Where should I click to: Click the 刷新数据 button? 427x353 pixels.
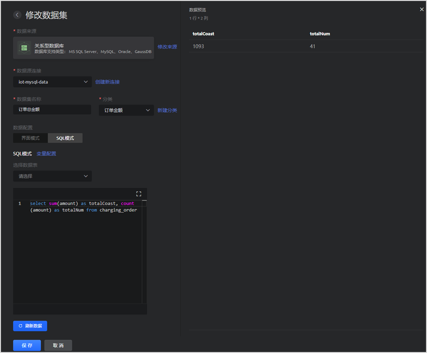[30, 326]
